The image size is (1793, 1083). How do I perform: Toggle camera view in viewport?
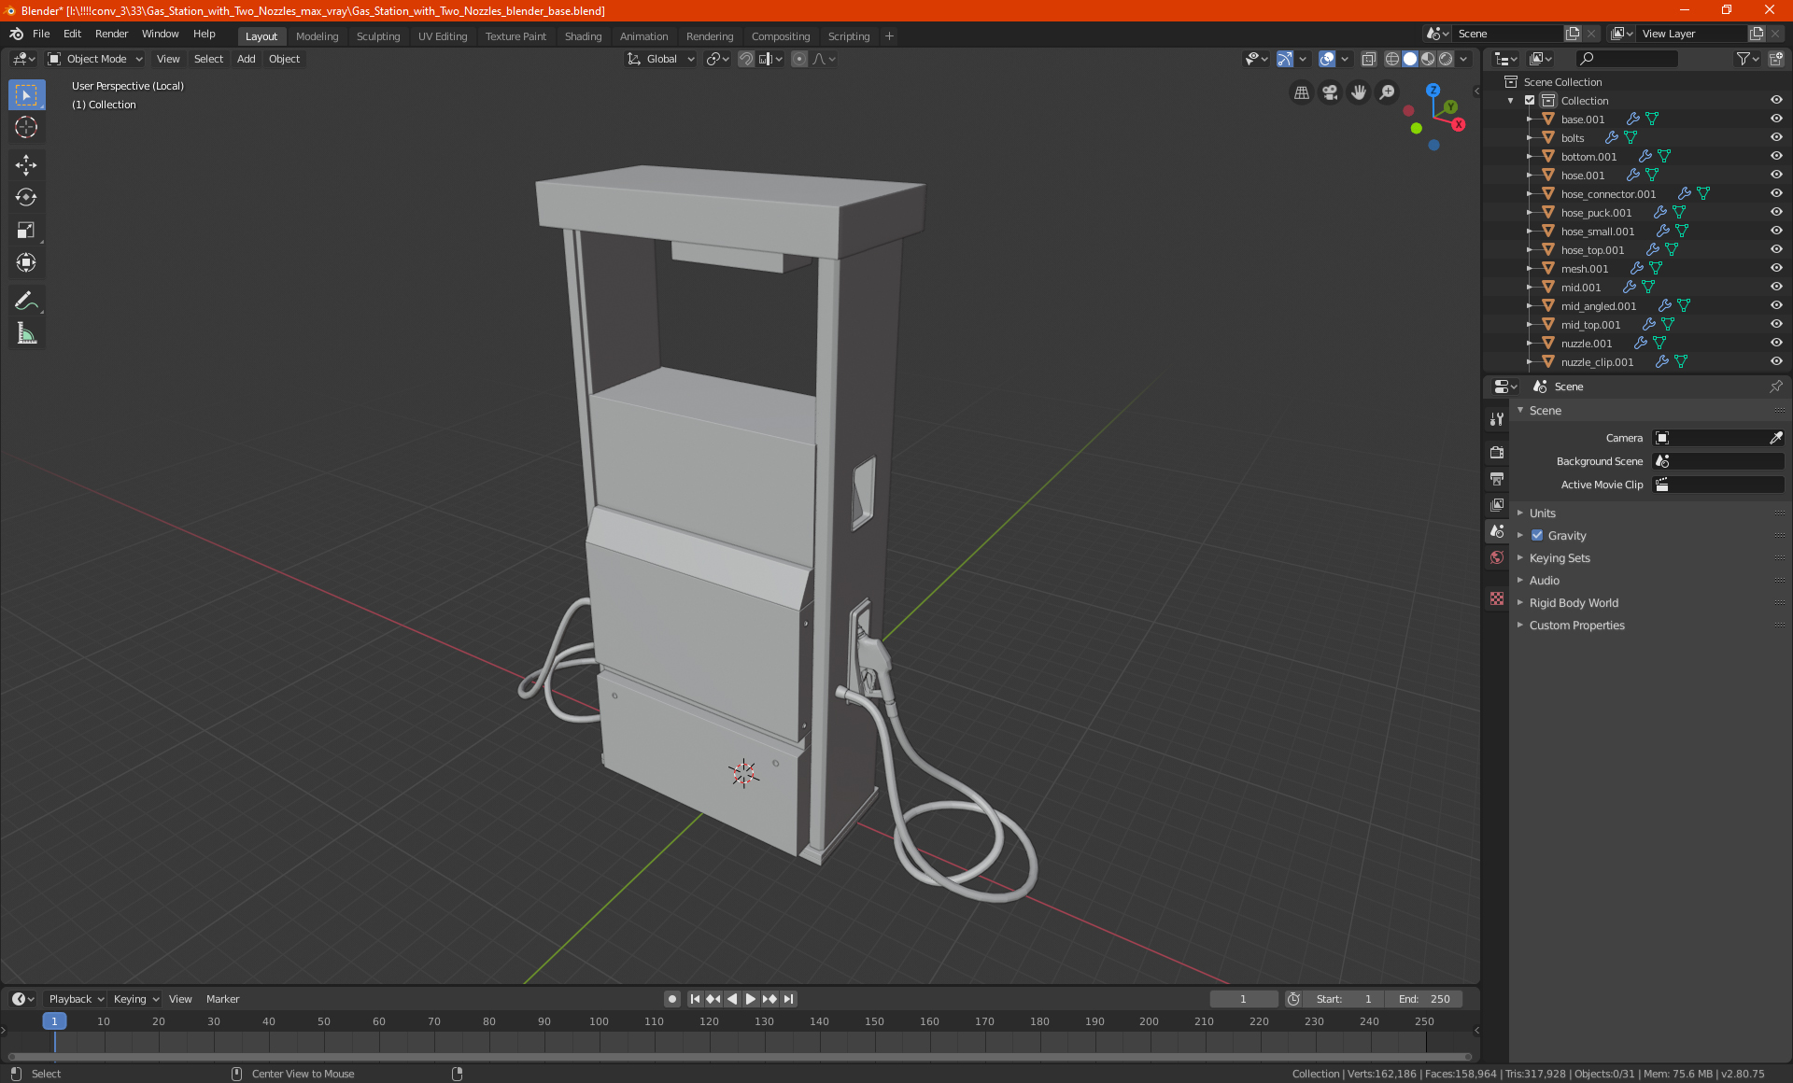1330,92
